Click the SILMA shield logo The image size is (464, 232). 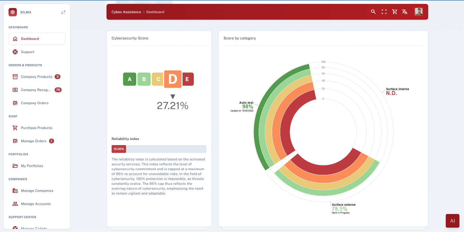tap(13, 12)
